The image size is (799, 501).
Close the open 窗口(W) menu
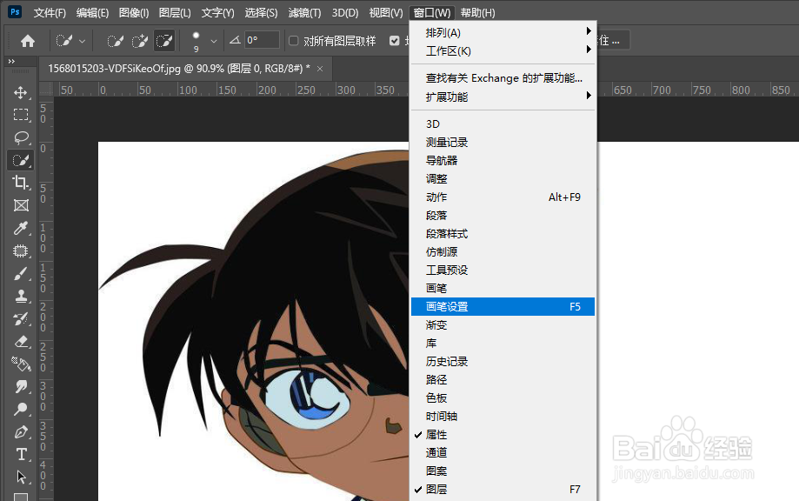click(x=432, y=13)
